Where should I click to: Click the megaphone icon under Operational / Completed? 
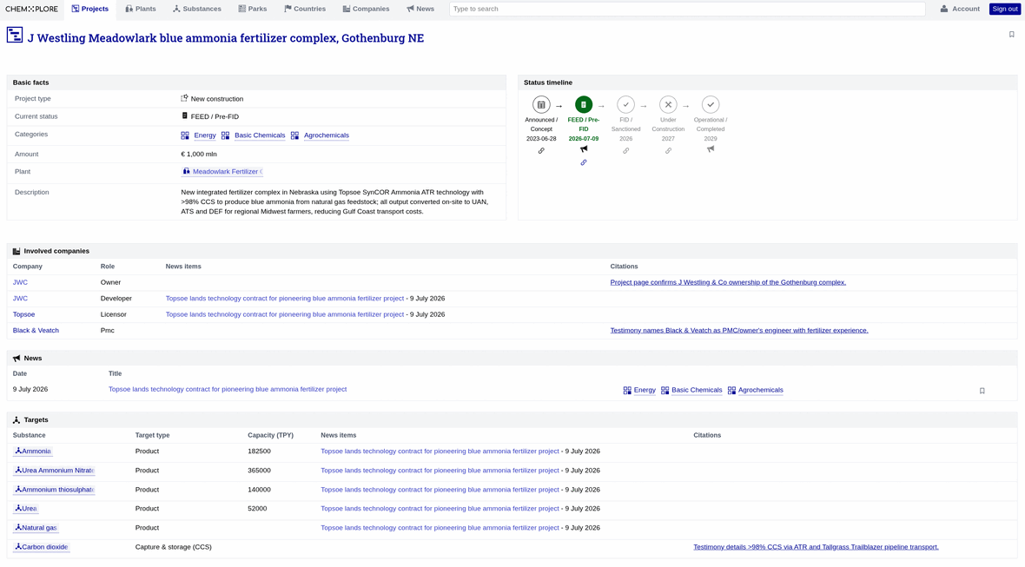711,149
